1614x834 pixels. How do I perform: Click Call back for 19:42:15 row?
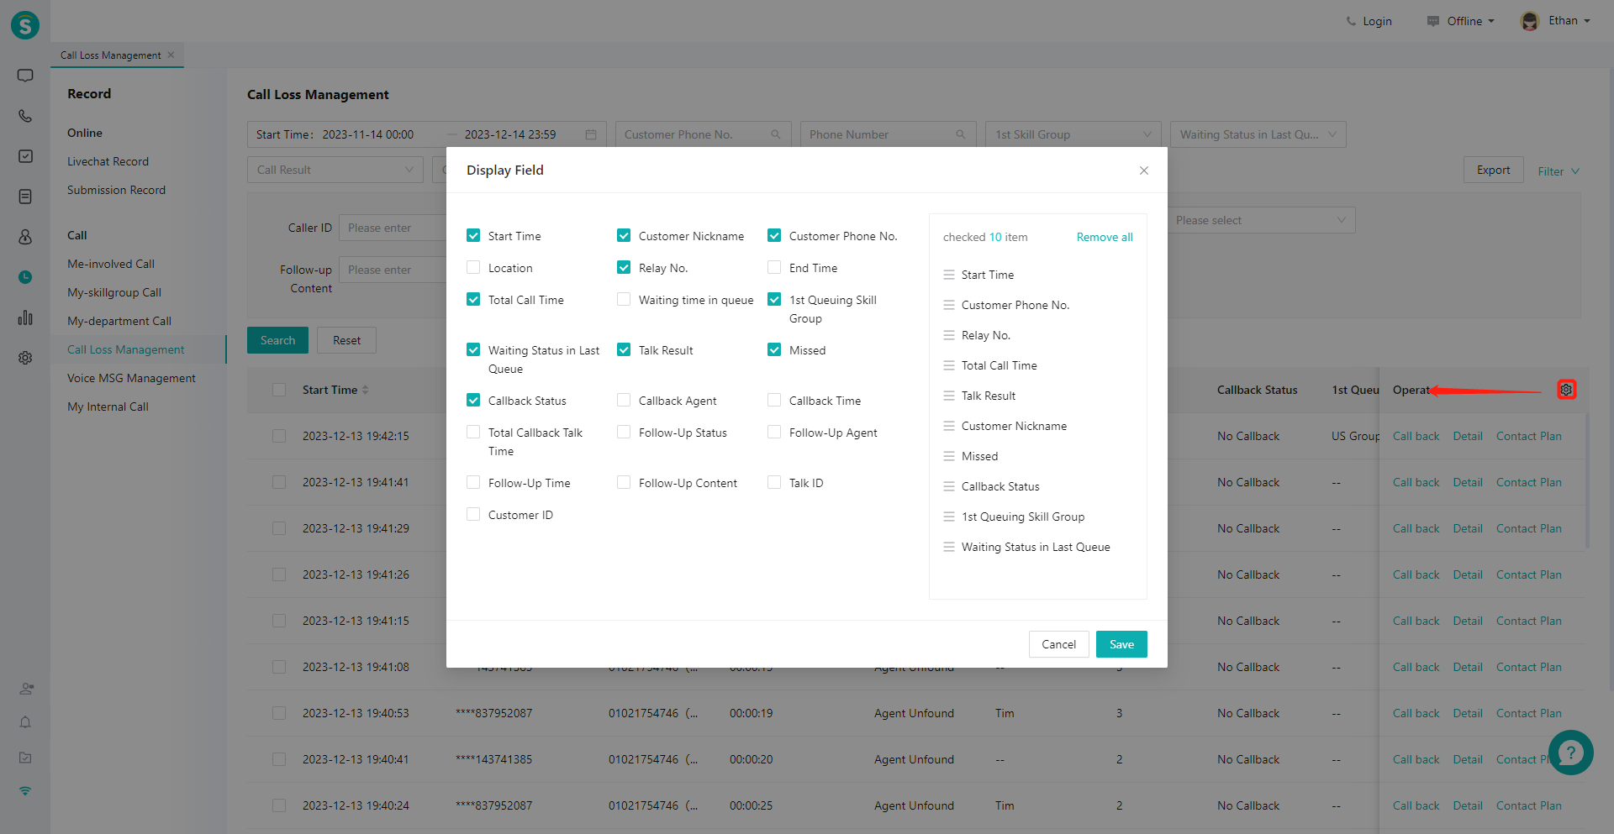pyautogui.click(x=1416, y=436)
